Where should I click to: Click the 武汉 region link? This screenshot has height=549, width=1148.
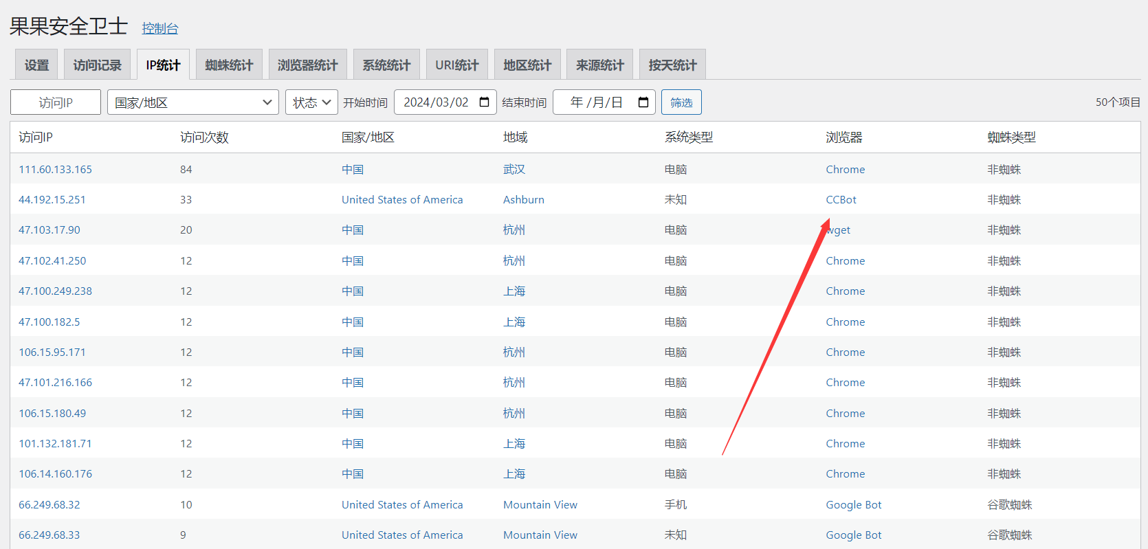[x=514, y=170]
